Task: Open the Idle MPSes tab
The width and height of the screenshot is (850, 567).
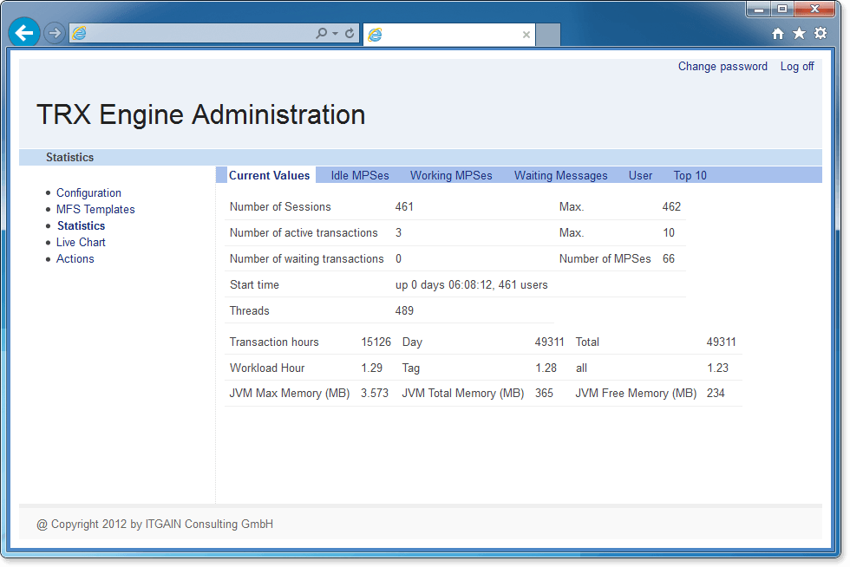Action: point(359,175)
